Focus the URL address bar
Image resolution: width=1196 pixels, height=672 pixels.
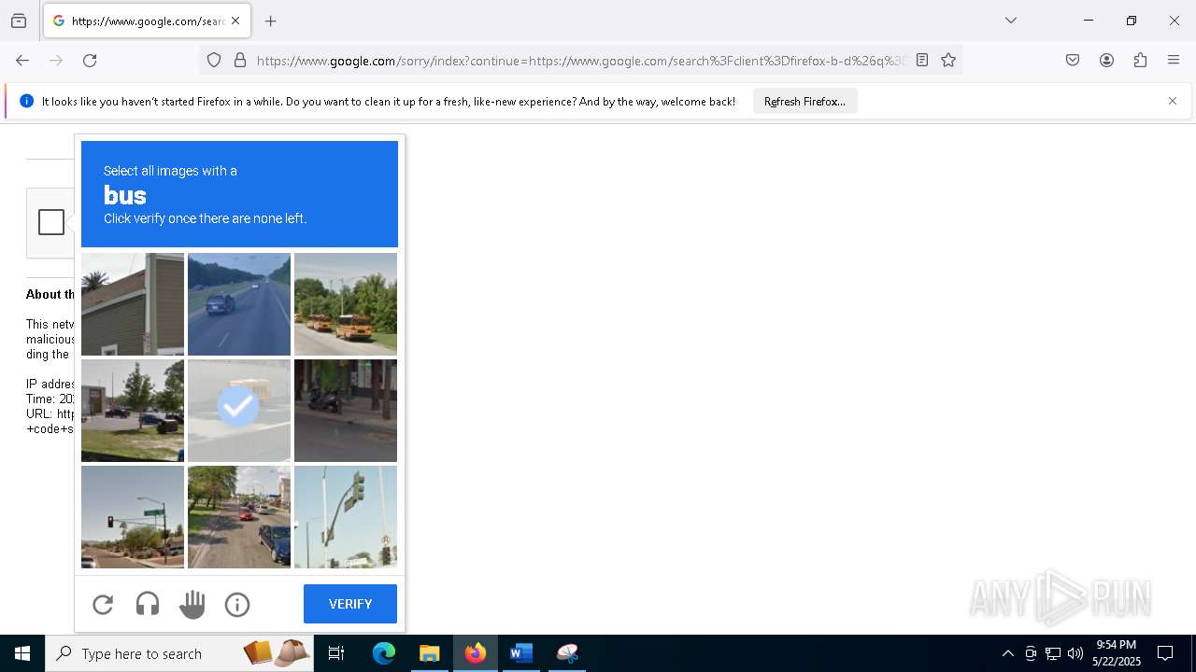point(579,61)
